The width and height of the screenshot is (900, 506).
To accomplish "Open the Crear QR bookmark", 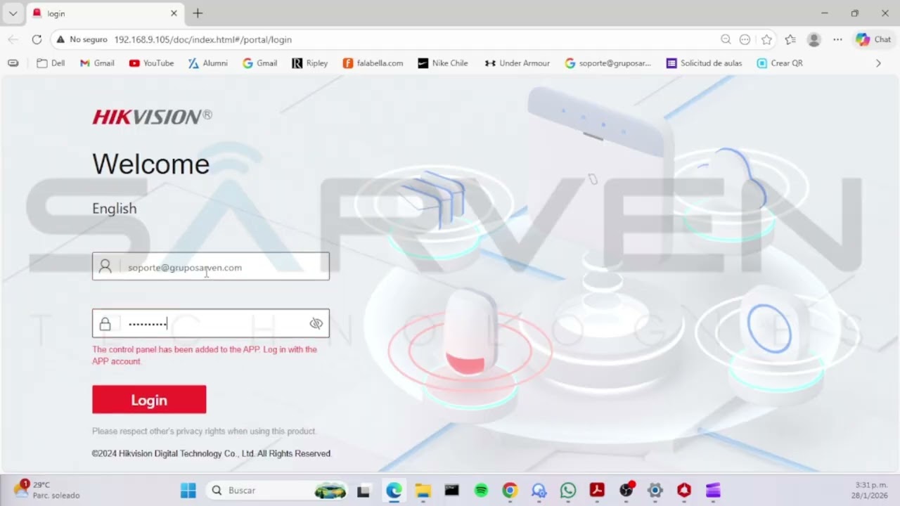I will click(780, 63).
